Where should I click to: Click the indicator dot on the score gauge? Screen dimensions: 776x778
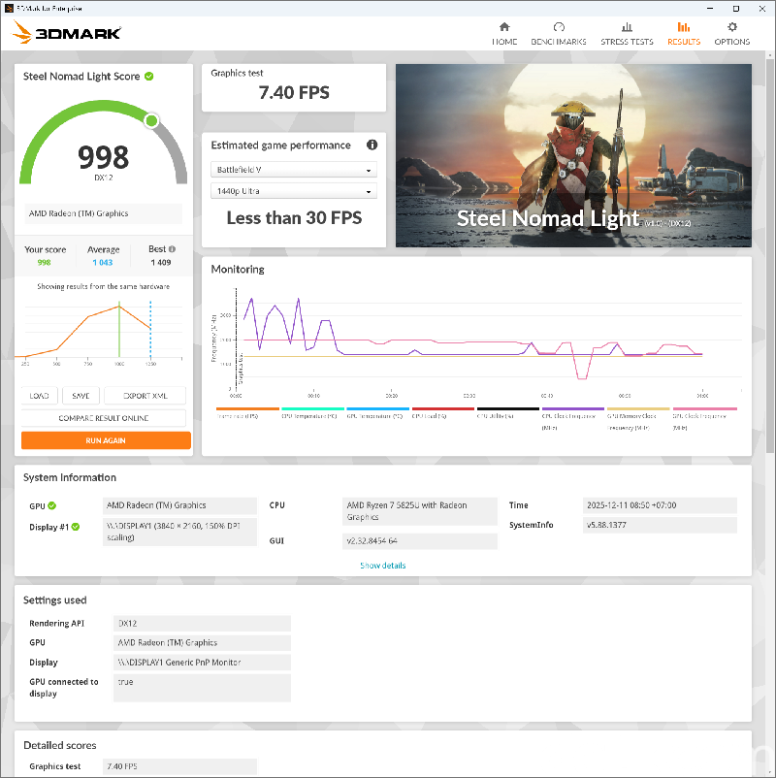(x=150, y=120)
